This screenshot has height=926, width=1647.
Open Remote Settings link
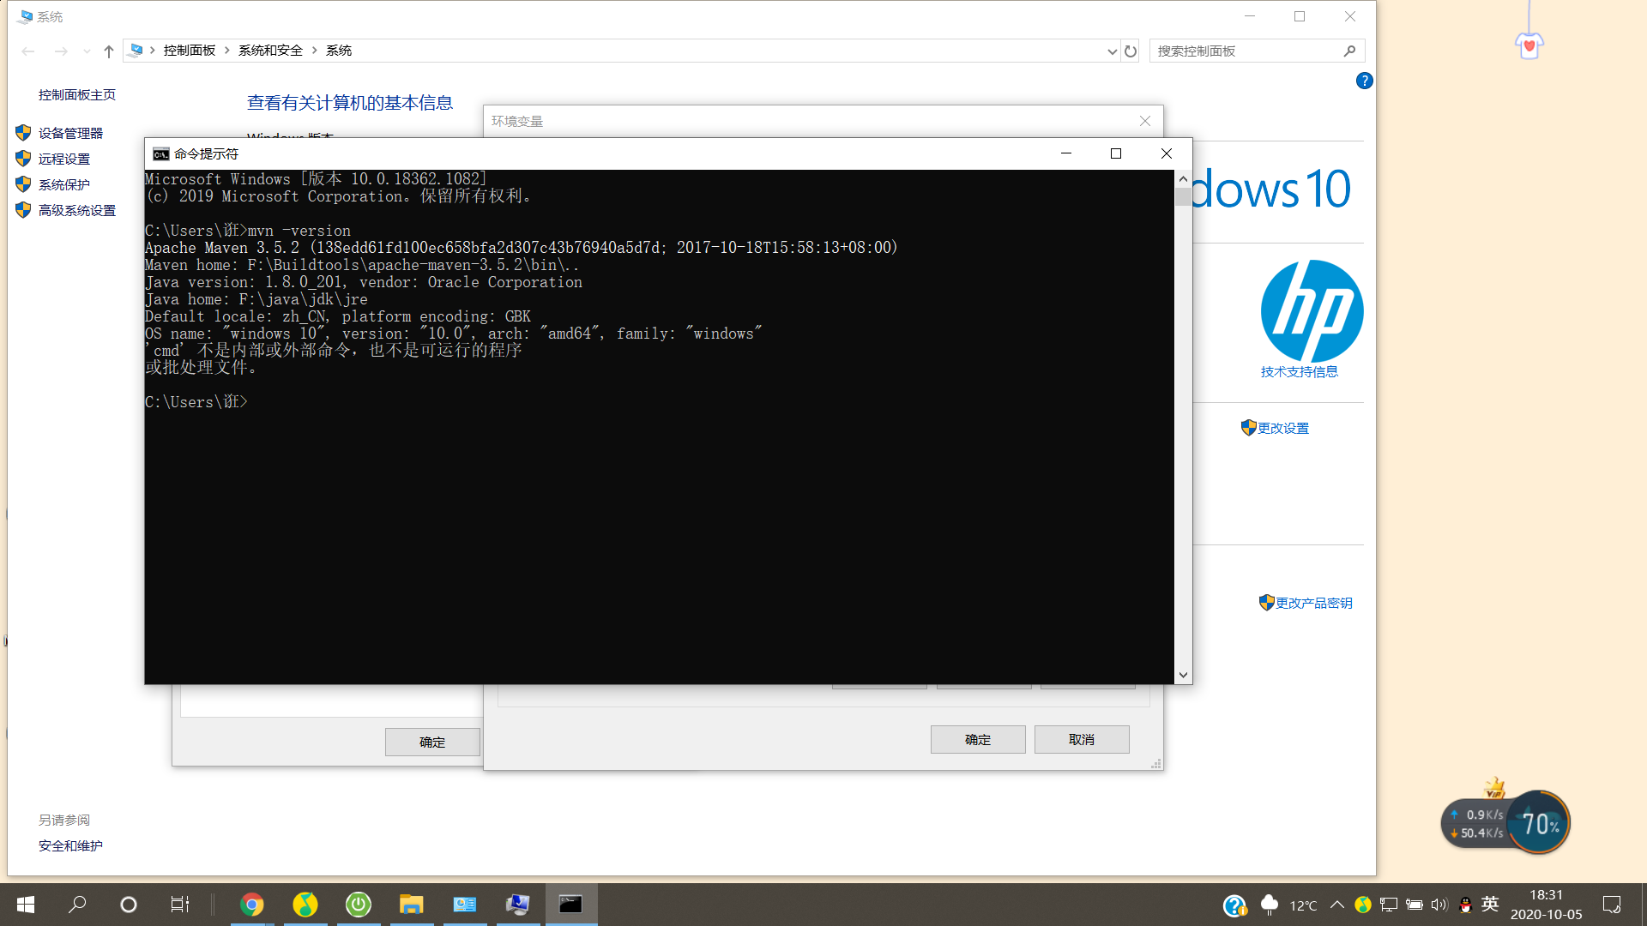coord(64,159)
